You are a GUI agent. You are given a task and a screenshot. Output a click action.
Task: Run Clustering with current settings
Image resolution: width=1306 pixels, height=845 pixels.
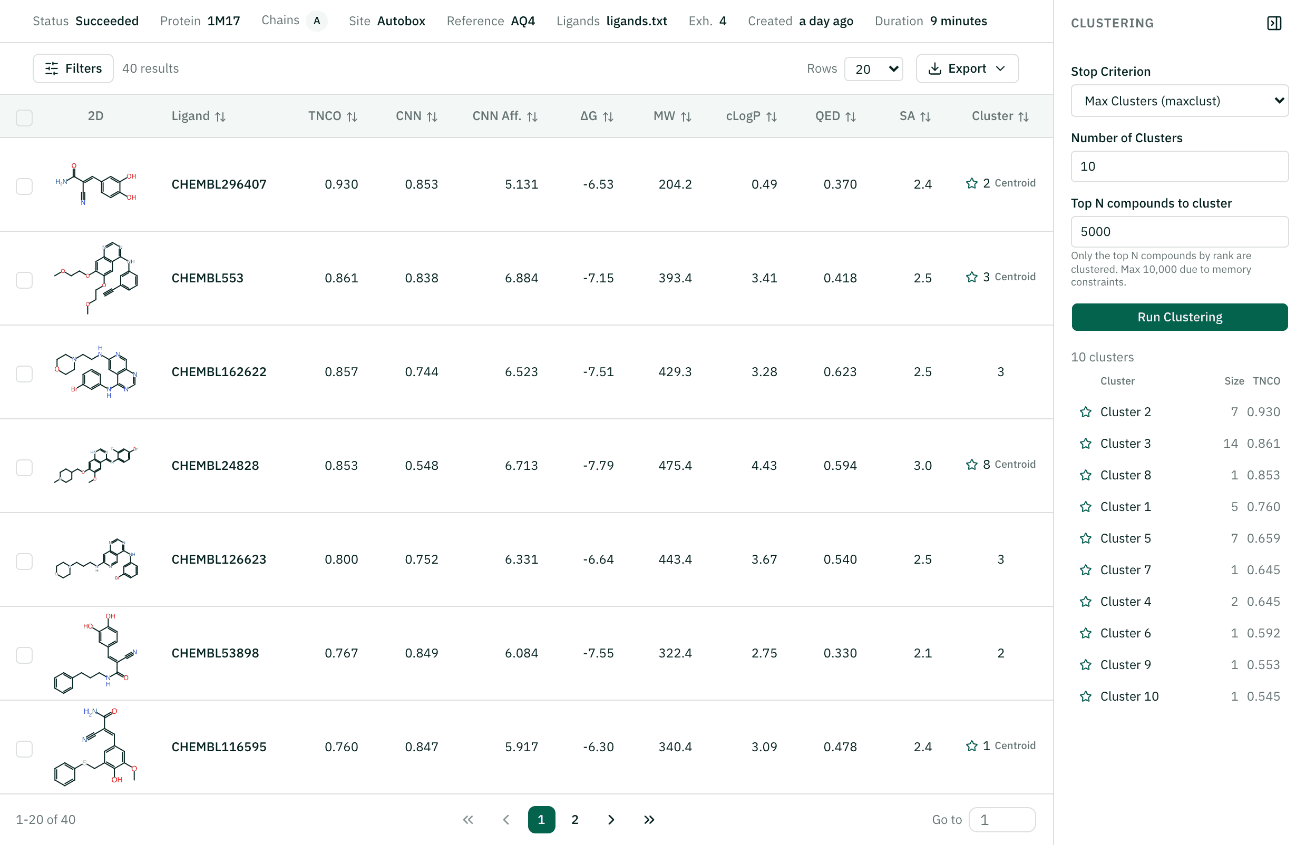(x=1180, y=317)
